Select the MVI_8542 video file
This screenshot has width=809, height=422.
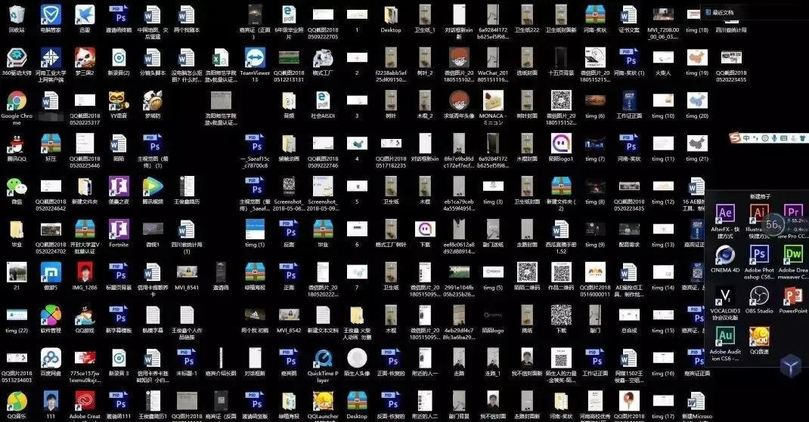pyautogui.click(x=289, y=315)
